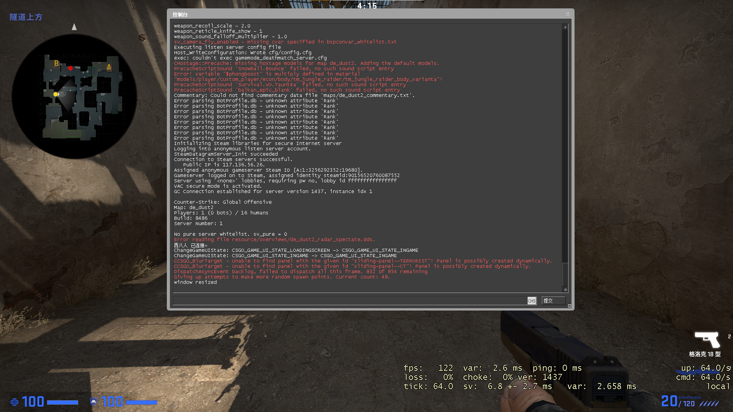Click the 'DispatchAsyncEvent backlog' error line
This screenshot has height=412, width=733.
pos(300,272)
